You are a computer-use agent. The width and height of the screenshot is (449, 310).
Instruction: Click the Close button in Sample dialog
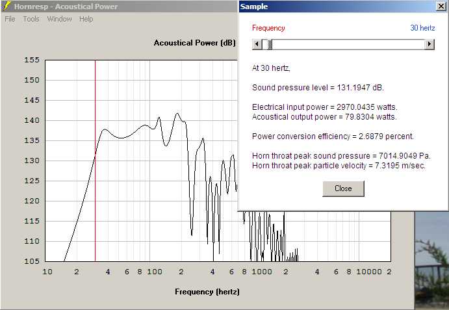(x=343, y=188)
